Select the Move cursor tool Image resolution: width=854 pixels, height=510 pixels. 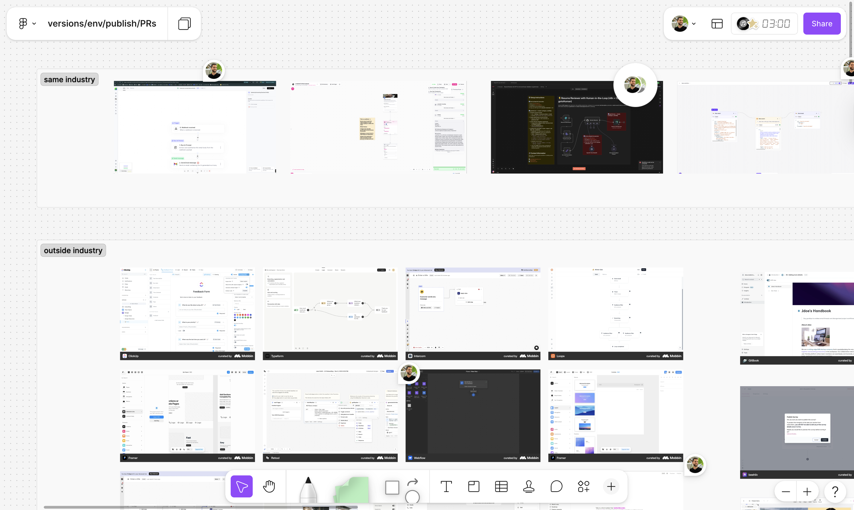point(242,486)
